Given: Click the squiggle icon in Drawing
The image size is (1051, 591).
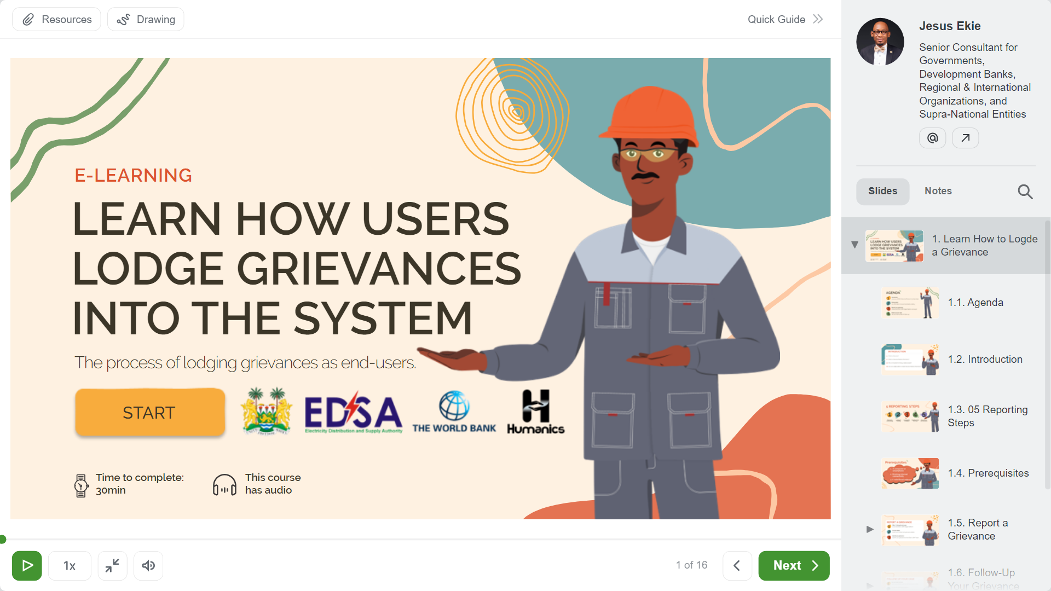Looking at the screenshot, I should click(123, 20).
